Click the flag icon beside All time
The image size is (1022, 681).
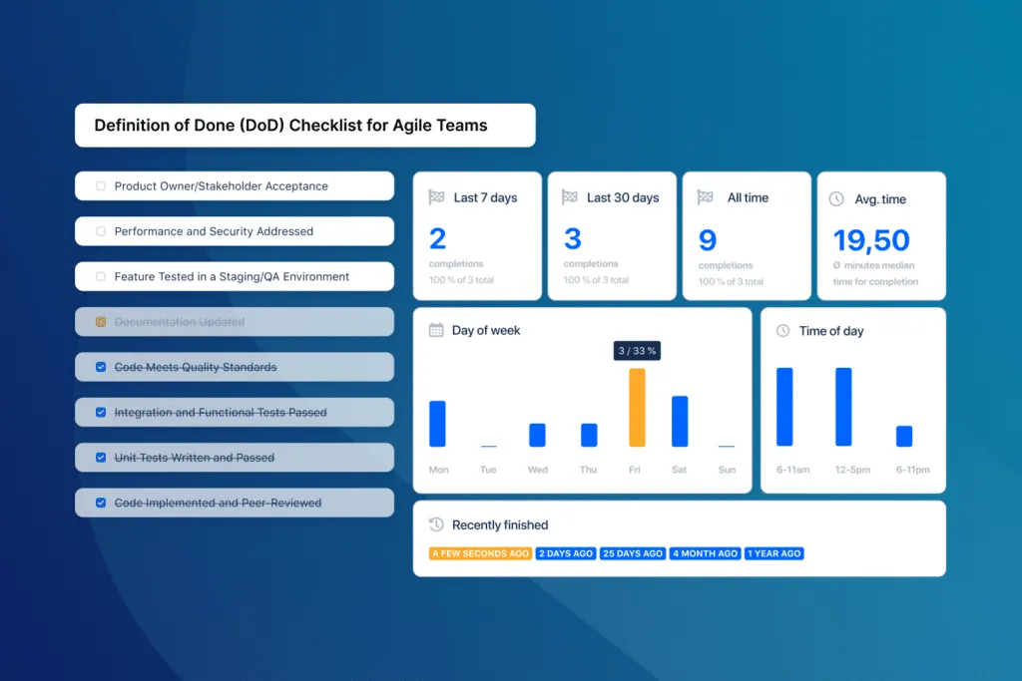(x=706, y=196)
